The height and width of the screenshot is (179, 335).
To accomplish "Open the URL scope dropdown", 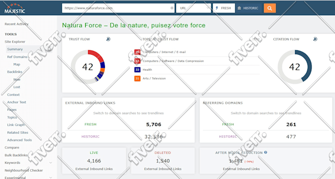I will 193,8.
